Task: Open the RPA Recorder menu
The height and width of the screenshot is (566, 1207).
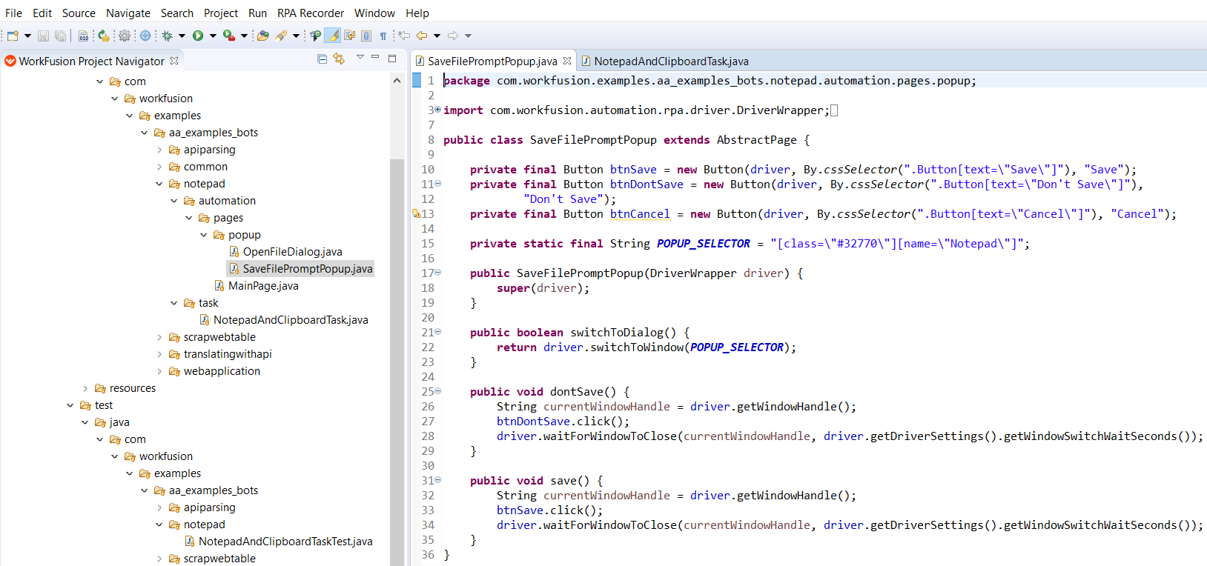Action: tap(311, 13)
